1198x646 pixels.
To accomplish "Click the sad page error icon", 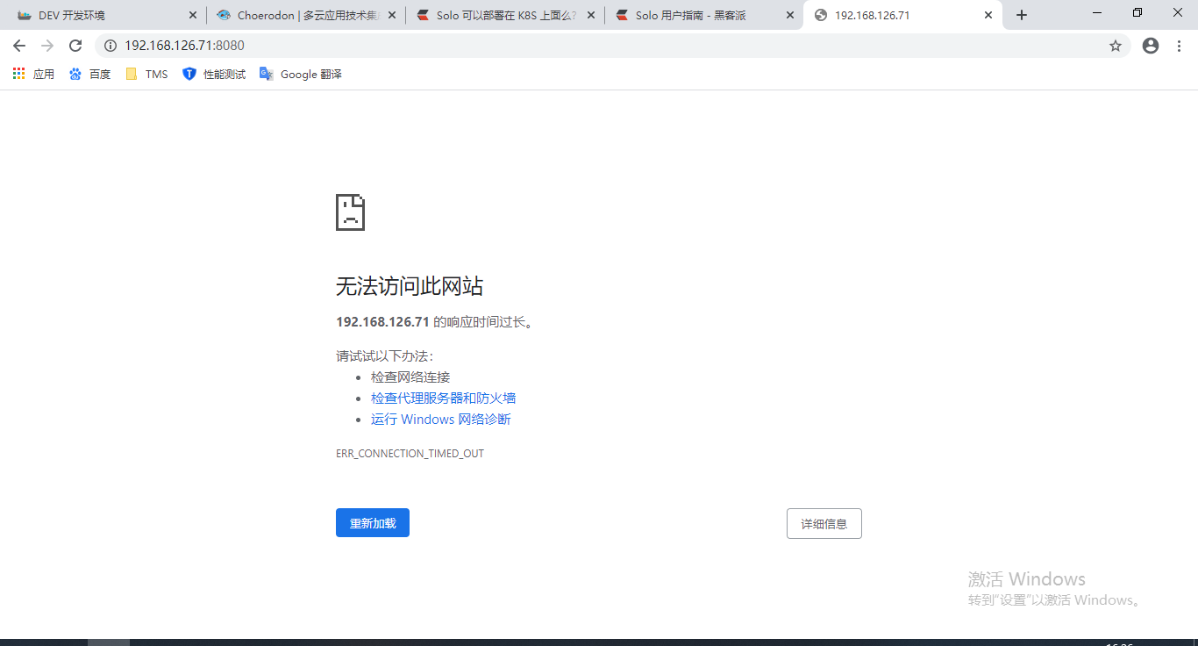I will (x=350, y=212).
